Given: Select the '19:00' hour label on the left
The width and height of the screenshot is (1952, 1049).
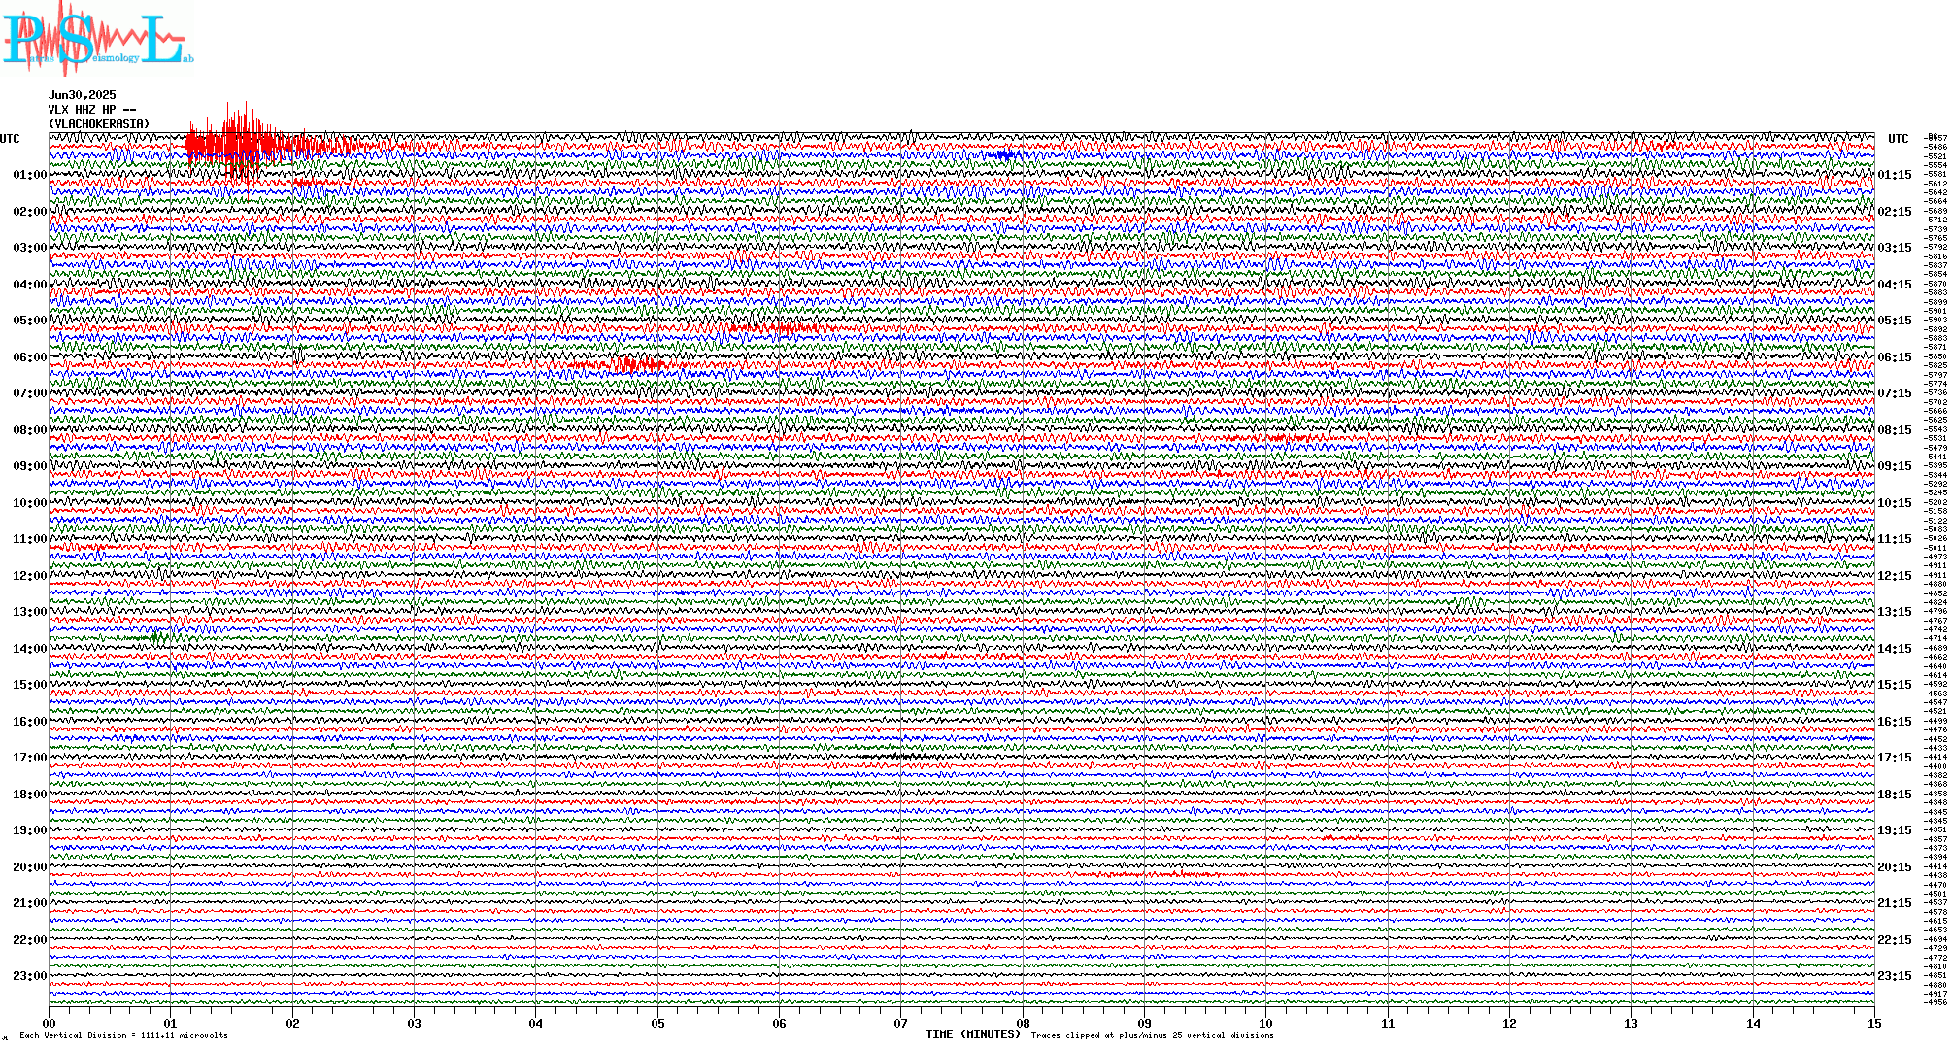Looking at the screenshot, I should (x=29, y=830).
